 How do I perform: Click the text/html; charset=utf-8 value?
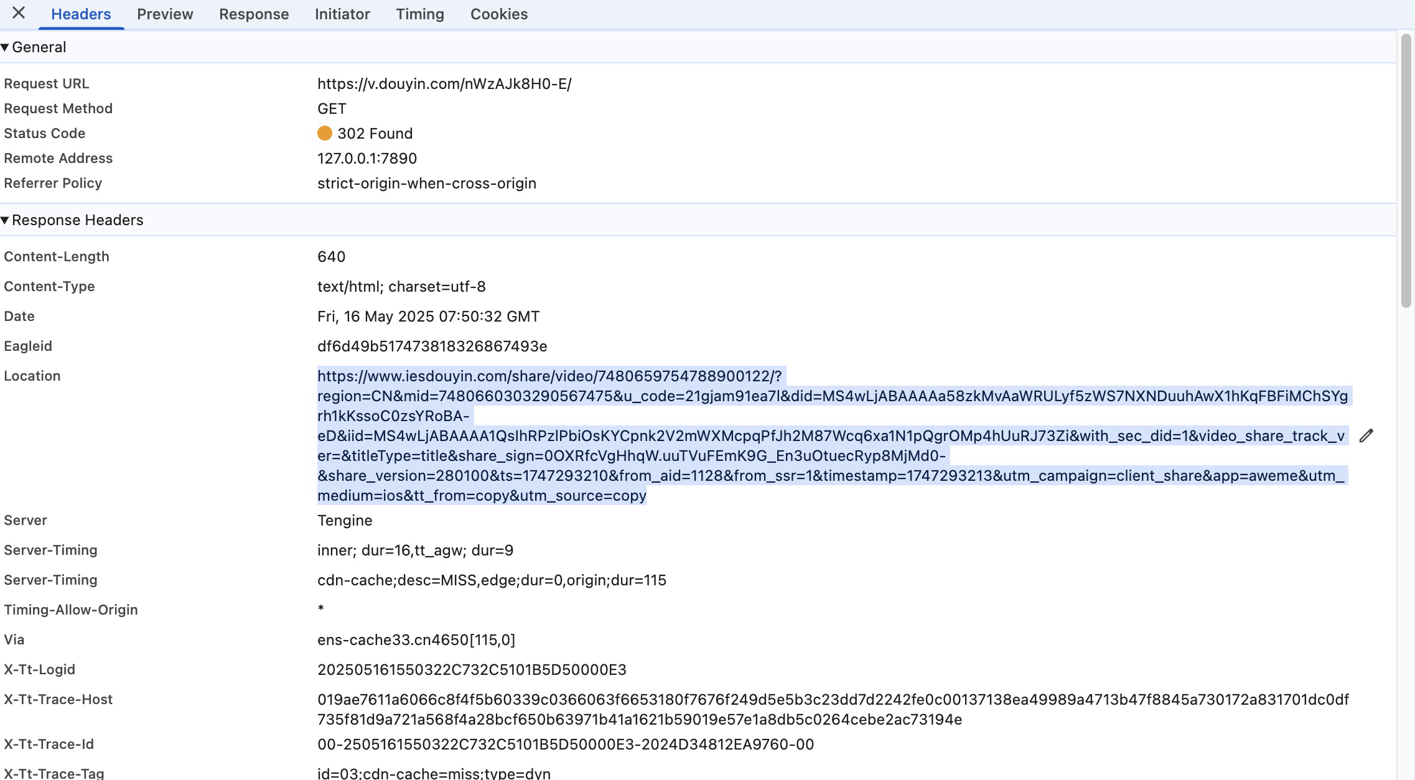[x=401, y=287]
